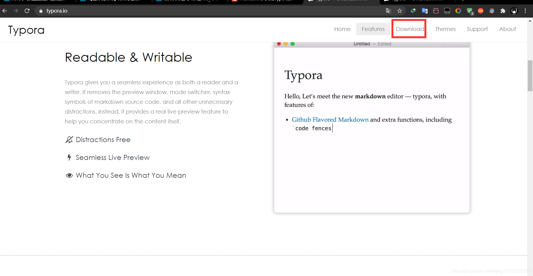Open the green shield adblock extension
Image resolution: width=533 pixels, height=276 pixels.
(x=470, y=11)
